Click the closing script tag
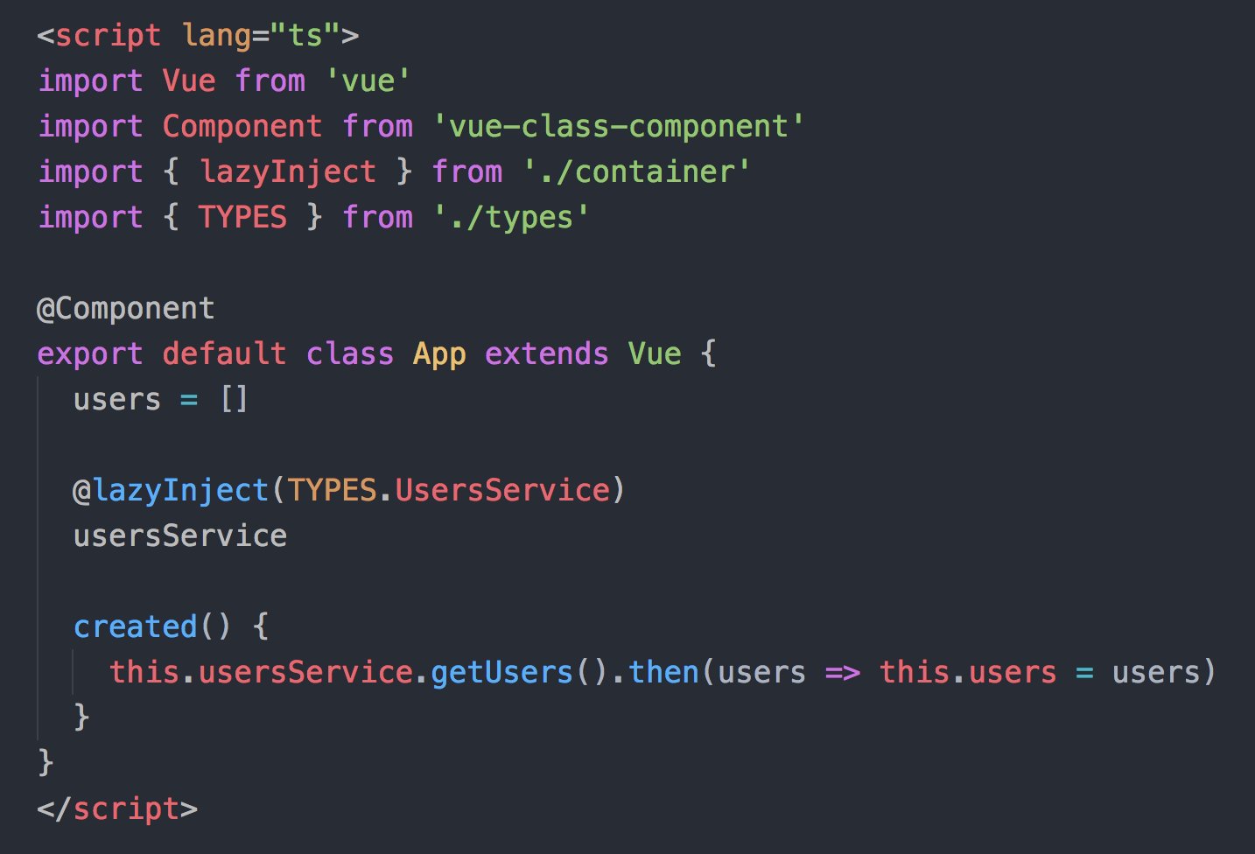The width and height of the screenshot is (1255, 854). pyautogui.click(x=117, y=809)
